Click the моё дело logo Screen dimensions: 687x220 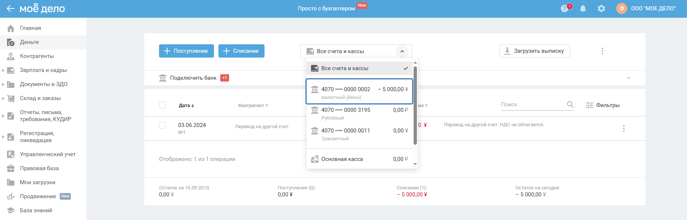tap(42, 8)
